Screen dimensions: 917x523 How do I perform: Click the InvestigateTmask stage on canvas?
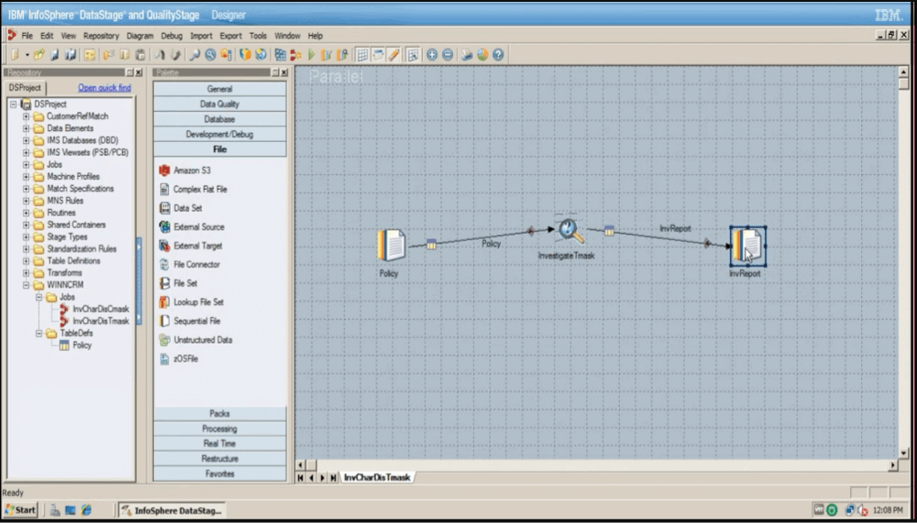click(569, 231)
